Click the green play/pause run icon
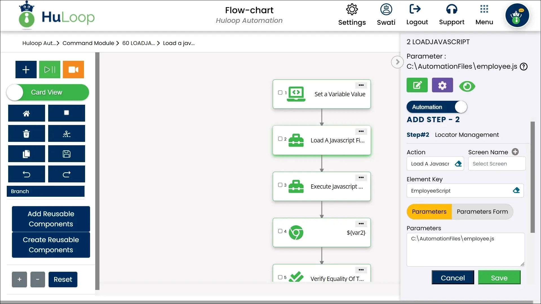Screen dimensions: 541x304 pos(50,70)
